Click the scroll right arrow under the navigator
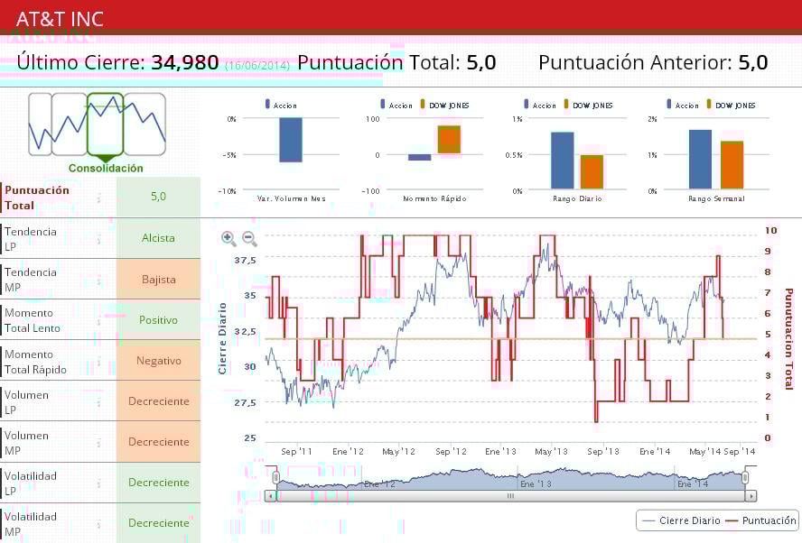The image size is (802, 543). [751, 496]
